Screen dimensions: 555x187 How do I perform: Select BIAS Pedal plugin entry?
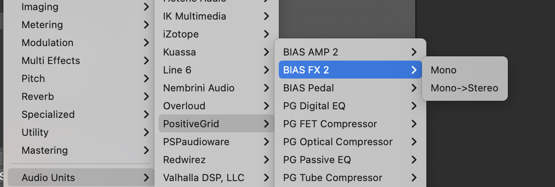click(350, 88)
